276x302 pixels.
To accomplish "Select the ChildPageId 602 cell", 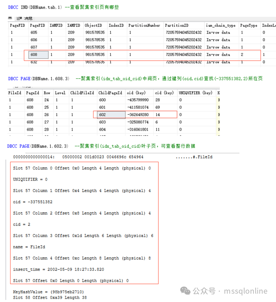I will pyautogui.click(x=109, y=115).
